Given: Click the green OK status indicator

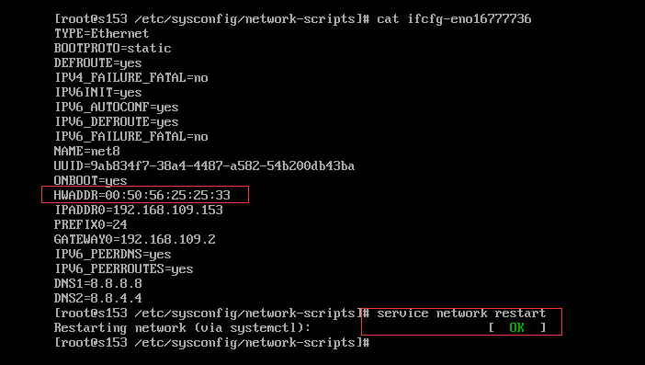Looking at the screenshot, I should [x=516, y=328].
